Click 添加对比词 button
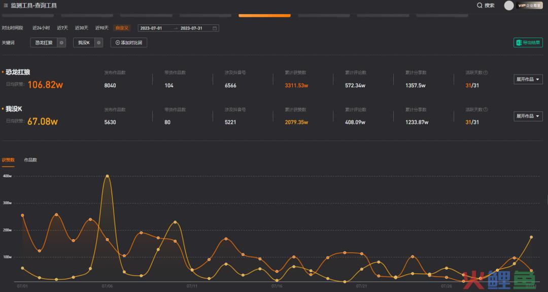 128,43
